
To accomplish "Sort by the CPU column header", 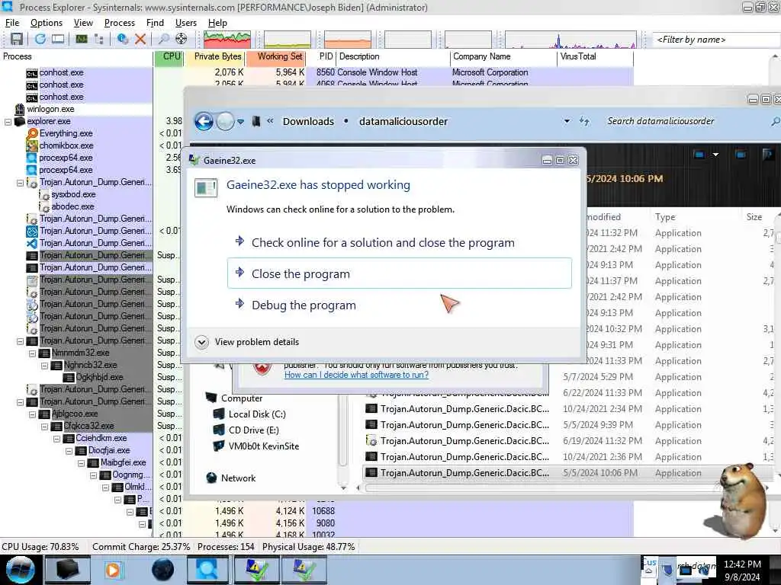I will point(169,56).
